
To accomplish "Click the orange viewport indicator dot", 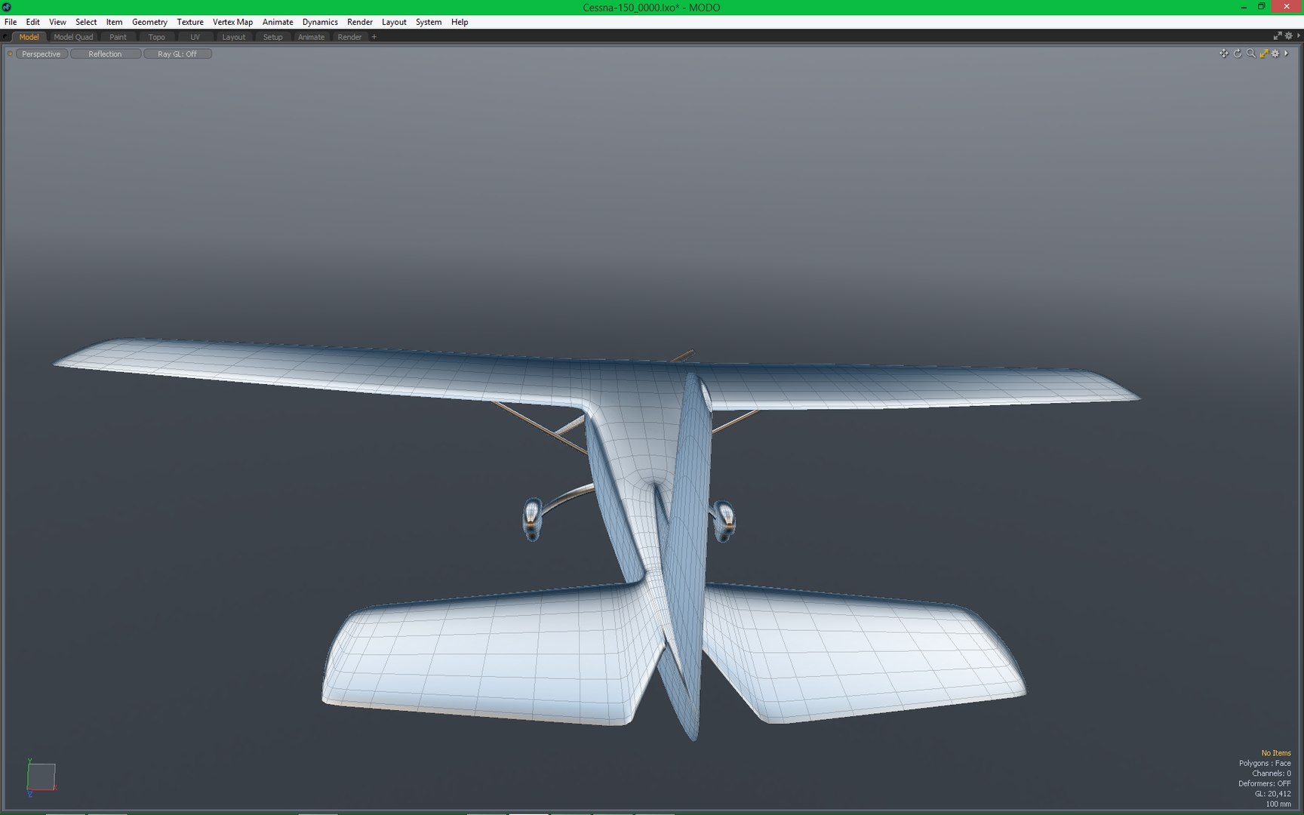I will (x=10, y=54).
